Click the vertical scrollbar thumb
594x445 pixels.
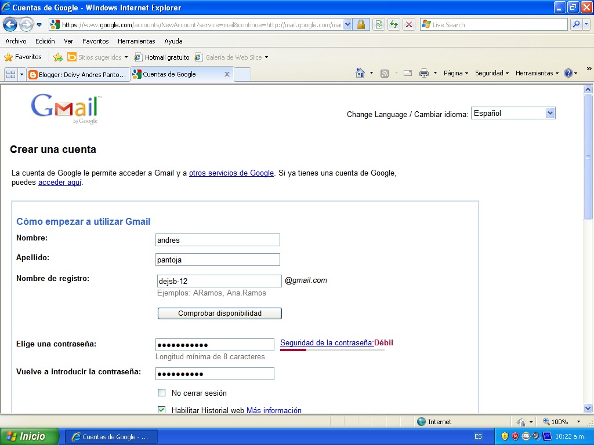coord(588,157)
